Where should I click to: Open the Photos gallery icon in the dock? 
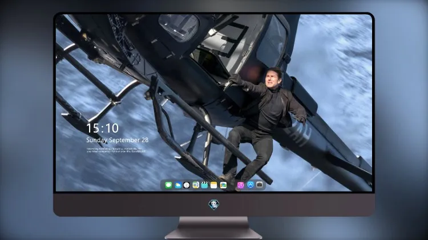[223, 185]
